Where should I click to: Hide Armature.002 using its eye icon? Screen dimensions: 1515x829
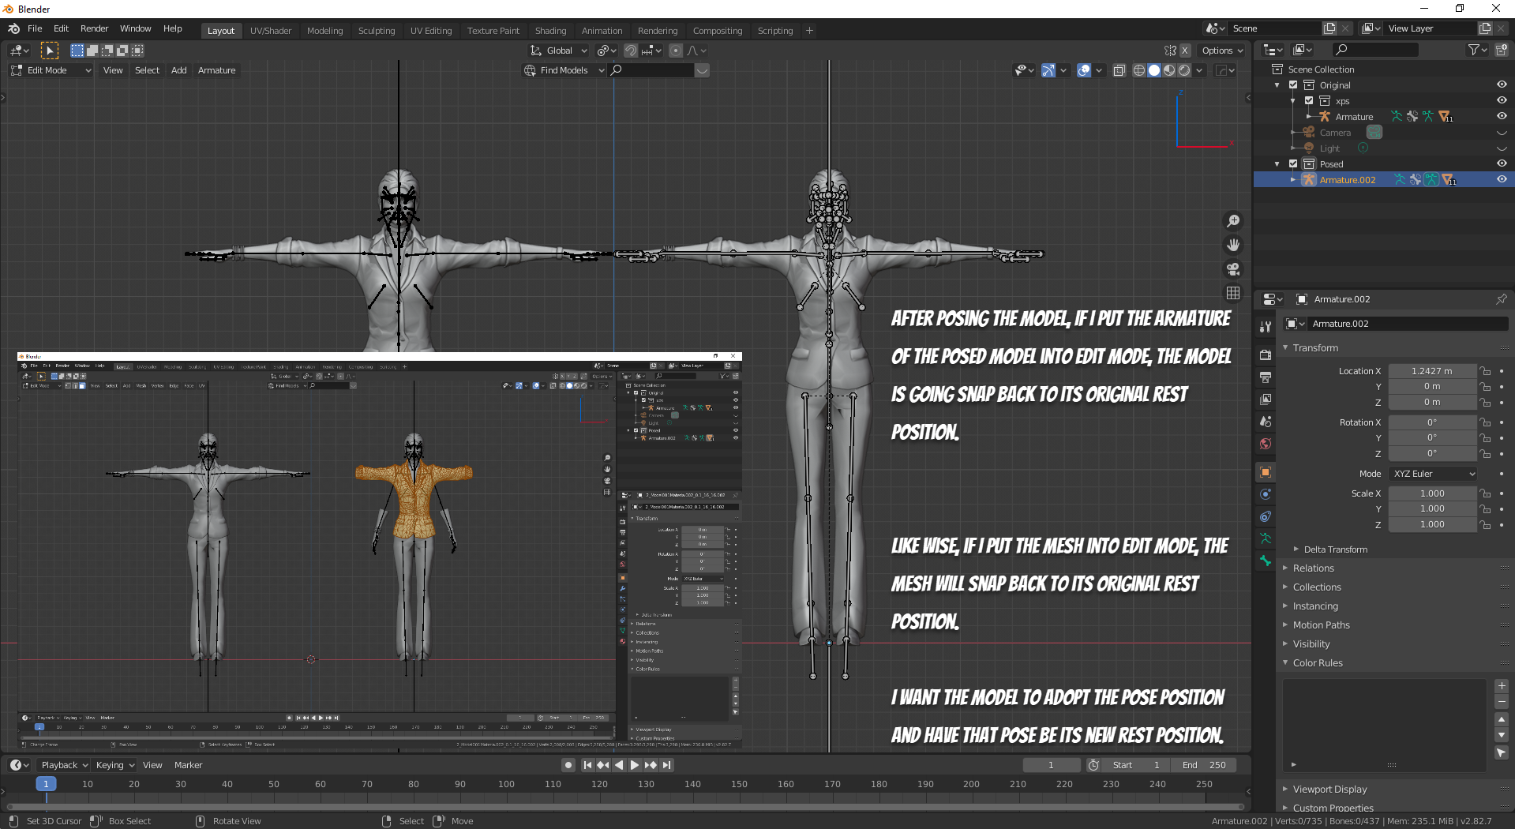coord(1502,180)
